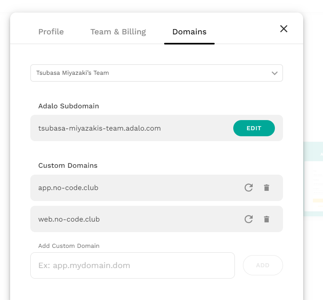Viewport: 323px width, 300px height.
Task: Click the tsubasa-miyazakis-team.adalo.com subdomain text
Action: (x=99, y=128)
